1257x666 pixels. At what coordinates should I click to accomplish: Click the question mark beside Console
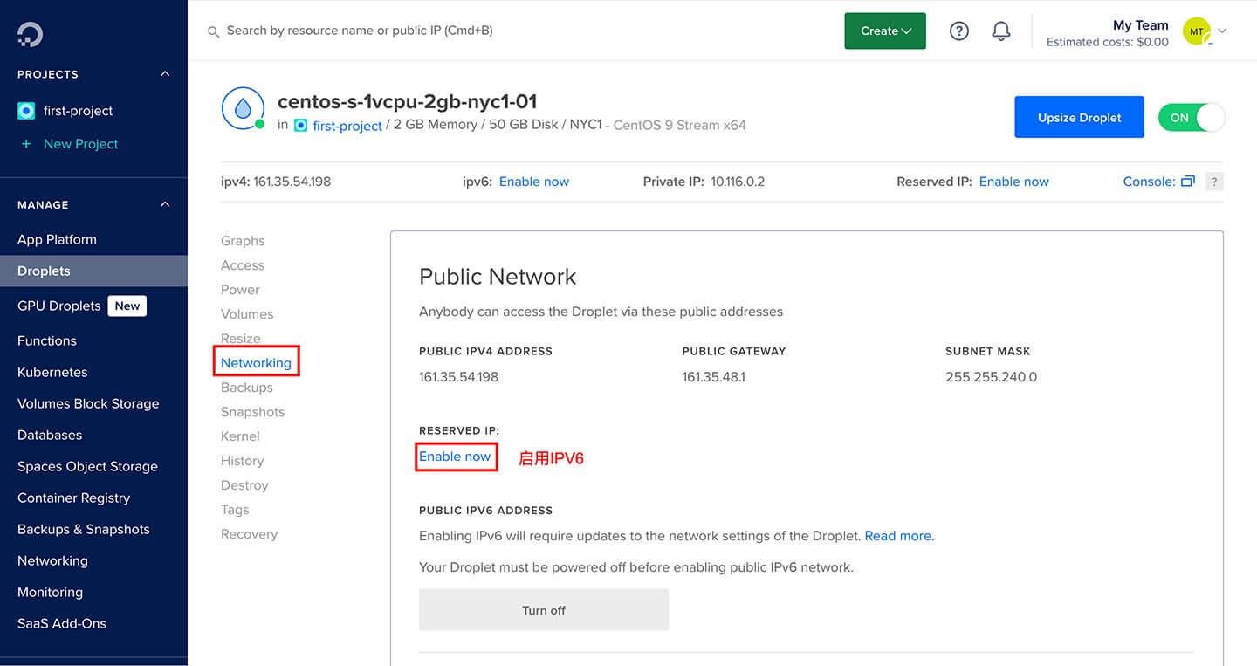pos(1214,182)
